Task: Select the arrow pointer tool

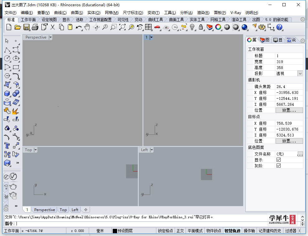Action: (x=7, y=41)
